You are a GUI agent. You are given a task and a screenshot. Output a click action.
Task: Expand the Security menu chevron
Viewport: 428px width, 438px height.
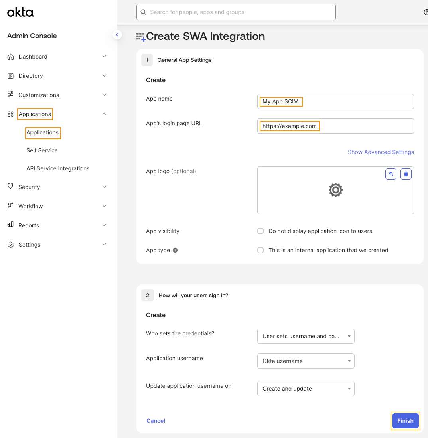pyautogui.click(x=104, y=187)
